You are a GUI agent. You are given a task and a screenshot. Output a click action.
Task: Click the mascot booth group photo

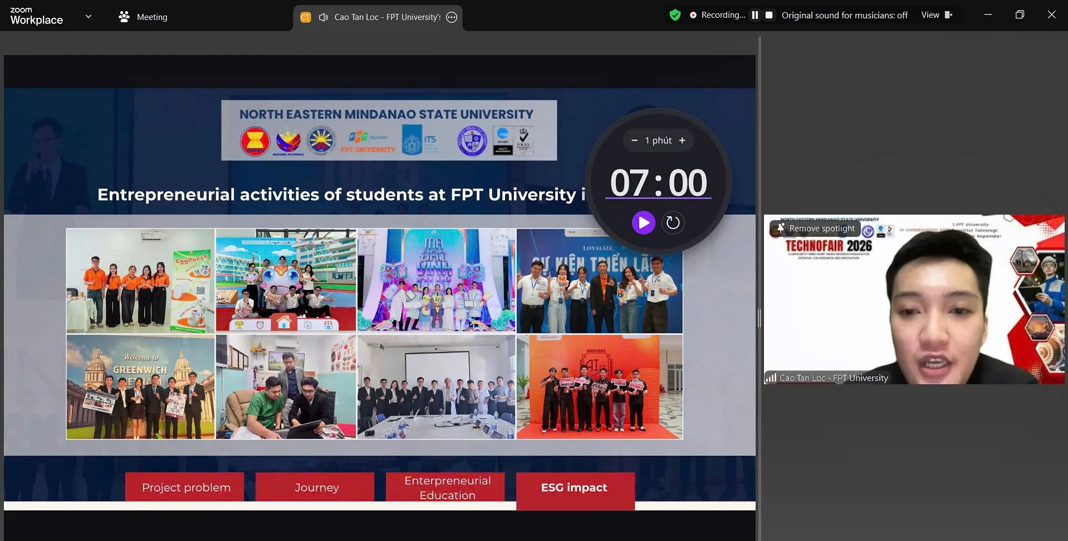tap(286, 281)
